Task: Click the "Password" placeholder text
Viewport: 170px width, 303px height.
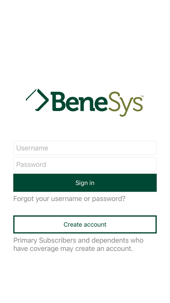Action: [31, 165]
